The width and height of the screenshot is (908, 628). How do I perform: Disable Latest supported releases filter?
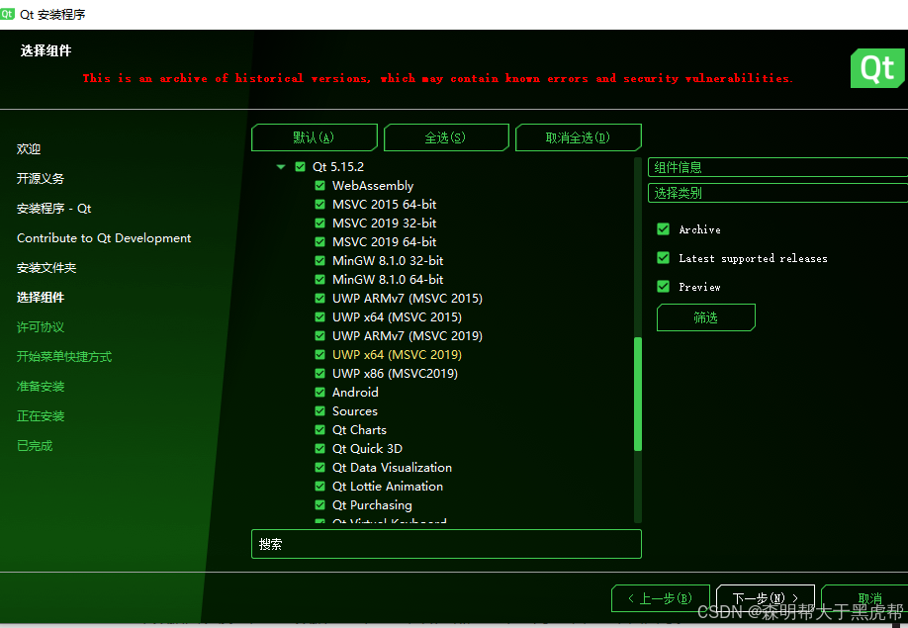coord(664,257)
